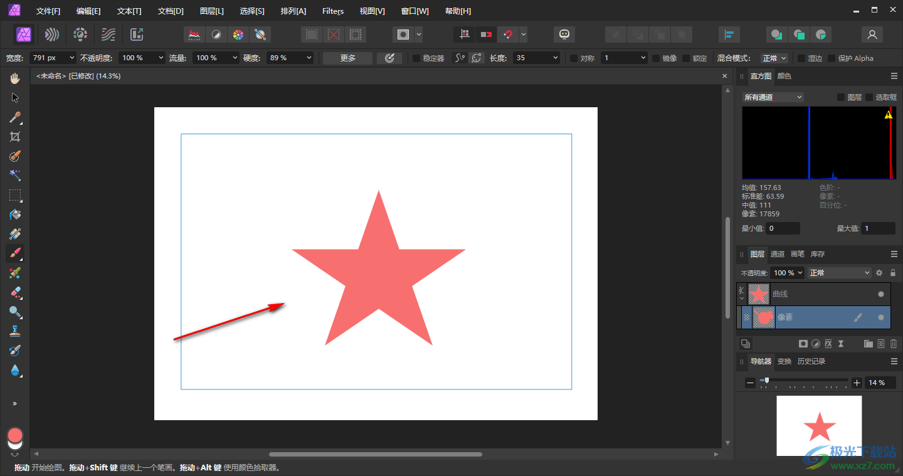This screenshot has height=476, width=903.
Task: Enable the 保护 Alpha checkbox
Action: point(832,58)
